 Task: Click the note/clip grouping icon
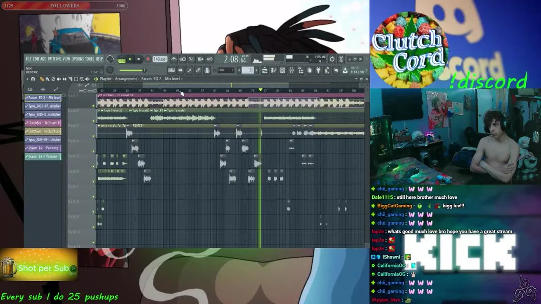[189, 70]
